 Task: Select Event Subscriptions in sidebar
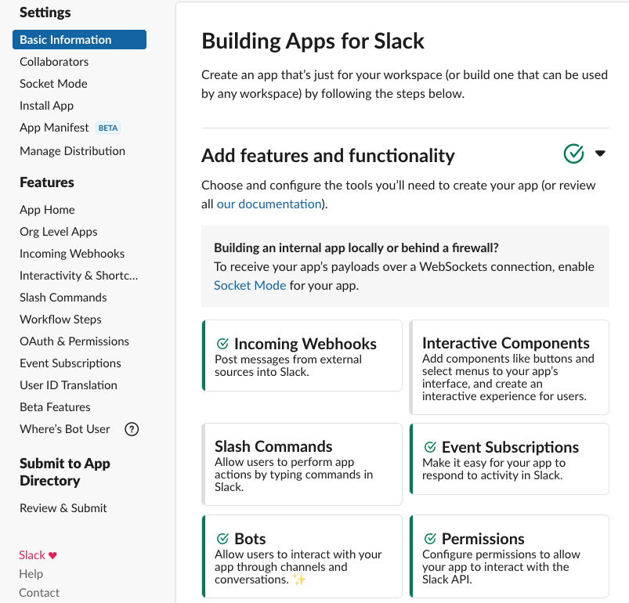coord(70,363)
